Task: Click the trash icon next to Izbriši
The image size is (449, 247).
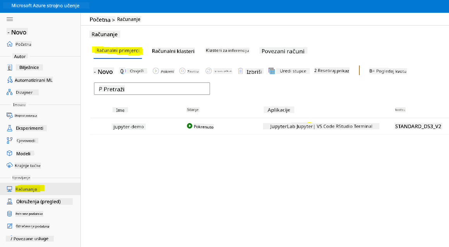Action: pyautogui.click(x=241, y=71)
